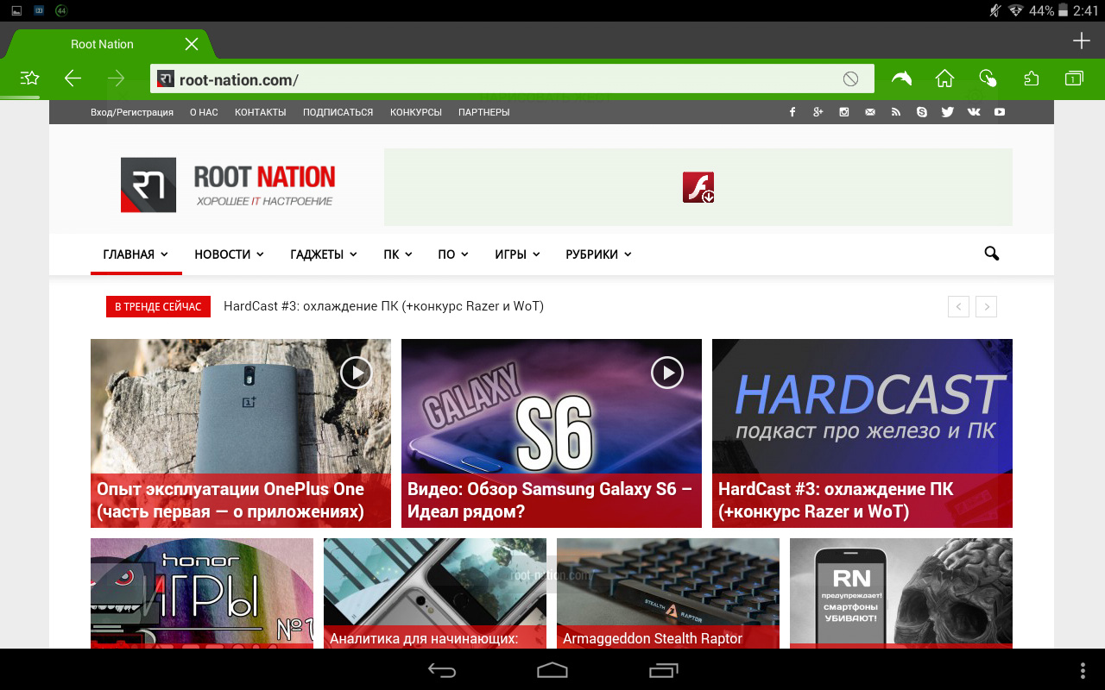
Task: Select the Root Nation browser tab
Action: point(108,44)
